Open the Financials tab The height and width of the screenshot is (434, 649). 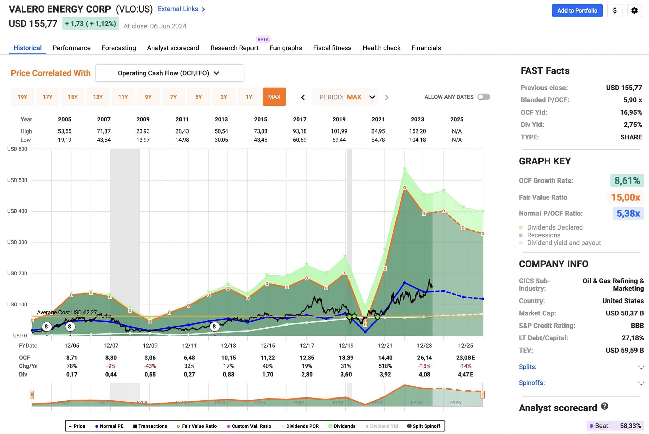click(426, 48)
